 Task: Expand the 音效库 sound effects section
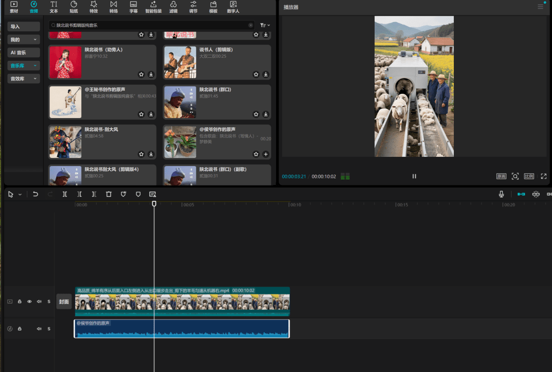24,79
